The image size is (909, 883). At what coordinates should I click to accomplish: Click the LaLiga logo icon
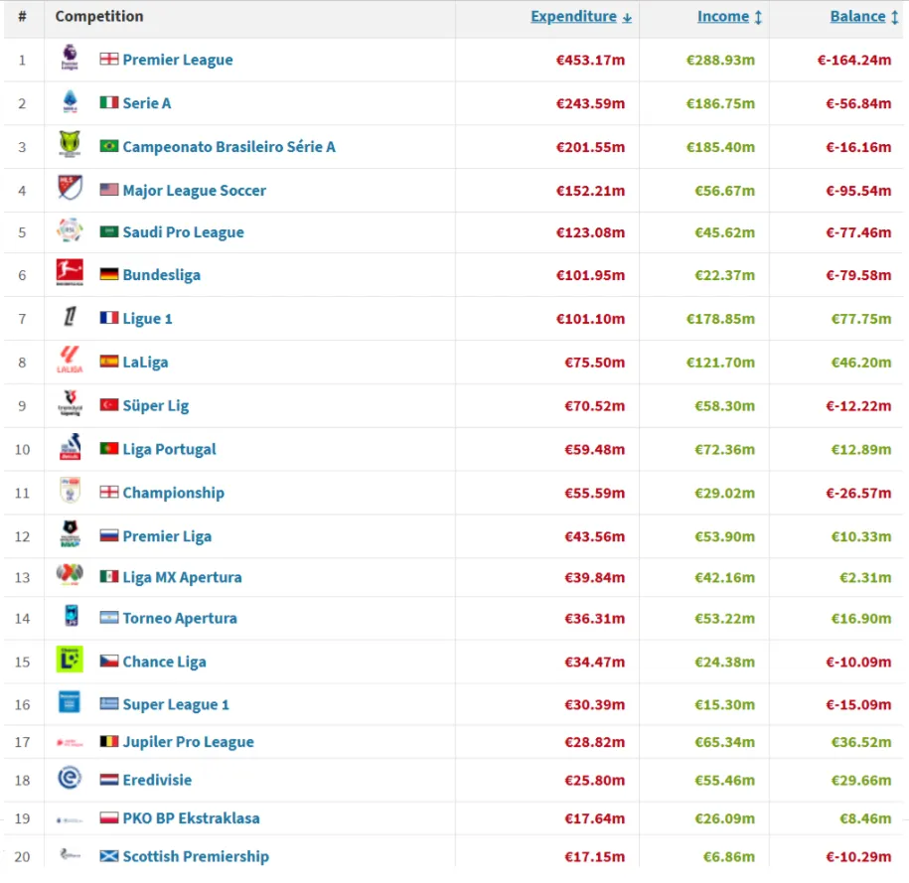click(x=70, y=362)
